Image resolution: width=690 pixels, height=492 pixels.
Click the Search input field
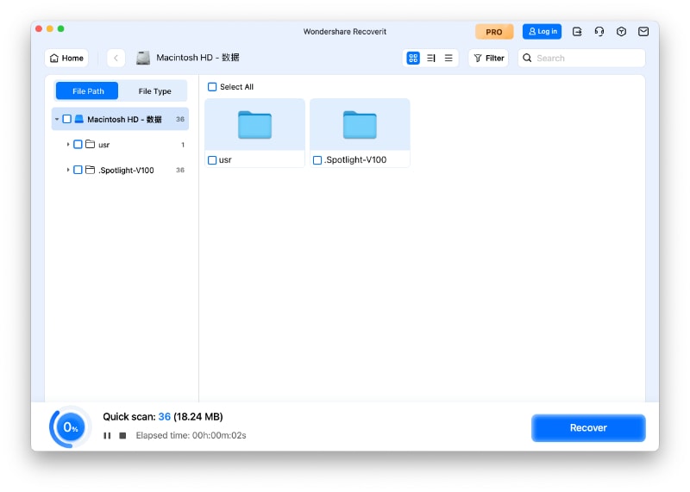[x=581, y=58]
